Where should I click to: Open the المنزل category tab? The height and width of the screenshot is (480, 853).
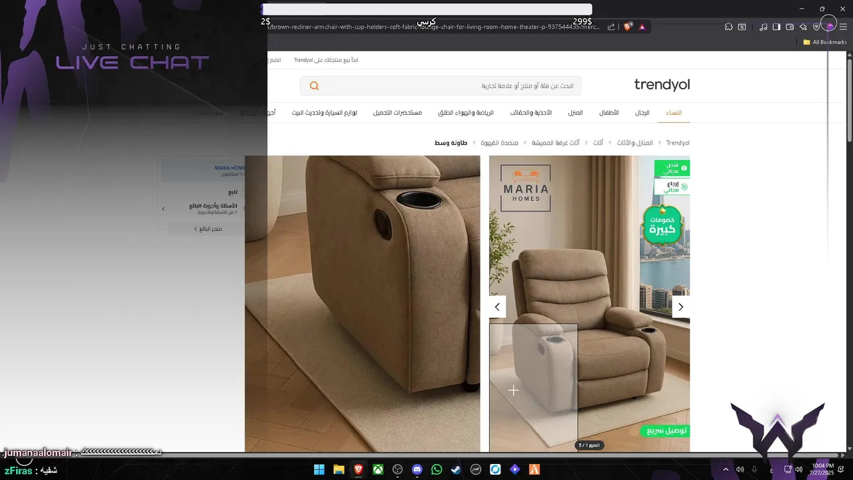(576, 113)
